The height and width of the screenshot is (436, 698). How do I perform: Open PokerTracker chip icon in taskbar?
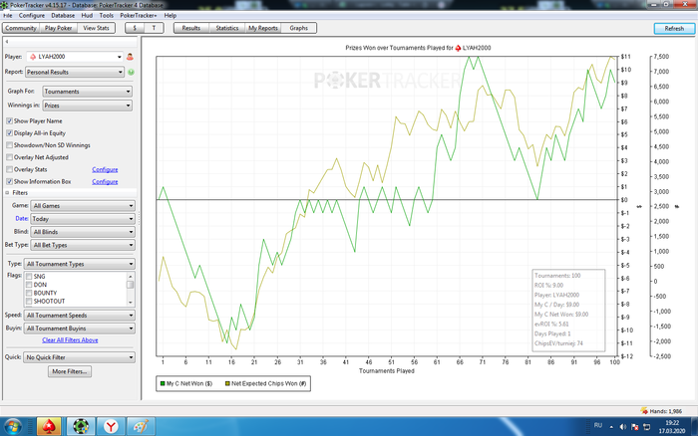[81, 427]
